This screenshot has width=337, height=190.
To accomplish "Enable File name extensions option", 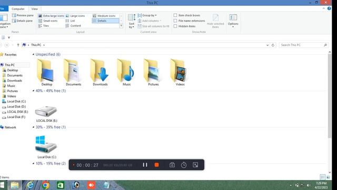I will point(175,21).
